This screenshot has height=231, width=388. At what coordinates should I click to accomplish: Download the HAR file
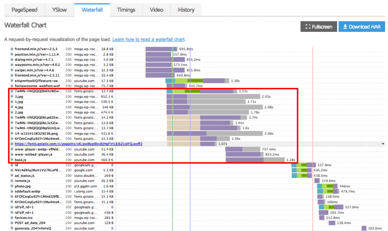tap(361, 27)
